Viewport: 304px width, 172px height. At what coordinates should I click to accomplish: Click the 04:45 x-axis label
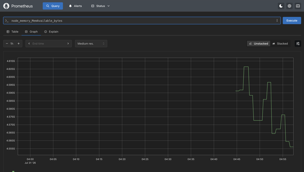click(x=237, y=159)
